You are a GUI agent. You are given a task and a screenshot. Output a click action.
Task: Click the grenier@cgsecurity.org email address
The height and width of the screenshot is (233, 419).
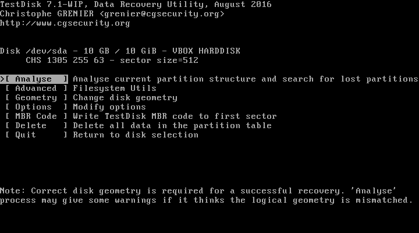pos(162,14)
